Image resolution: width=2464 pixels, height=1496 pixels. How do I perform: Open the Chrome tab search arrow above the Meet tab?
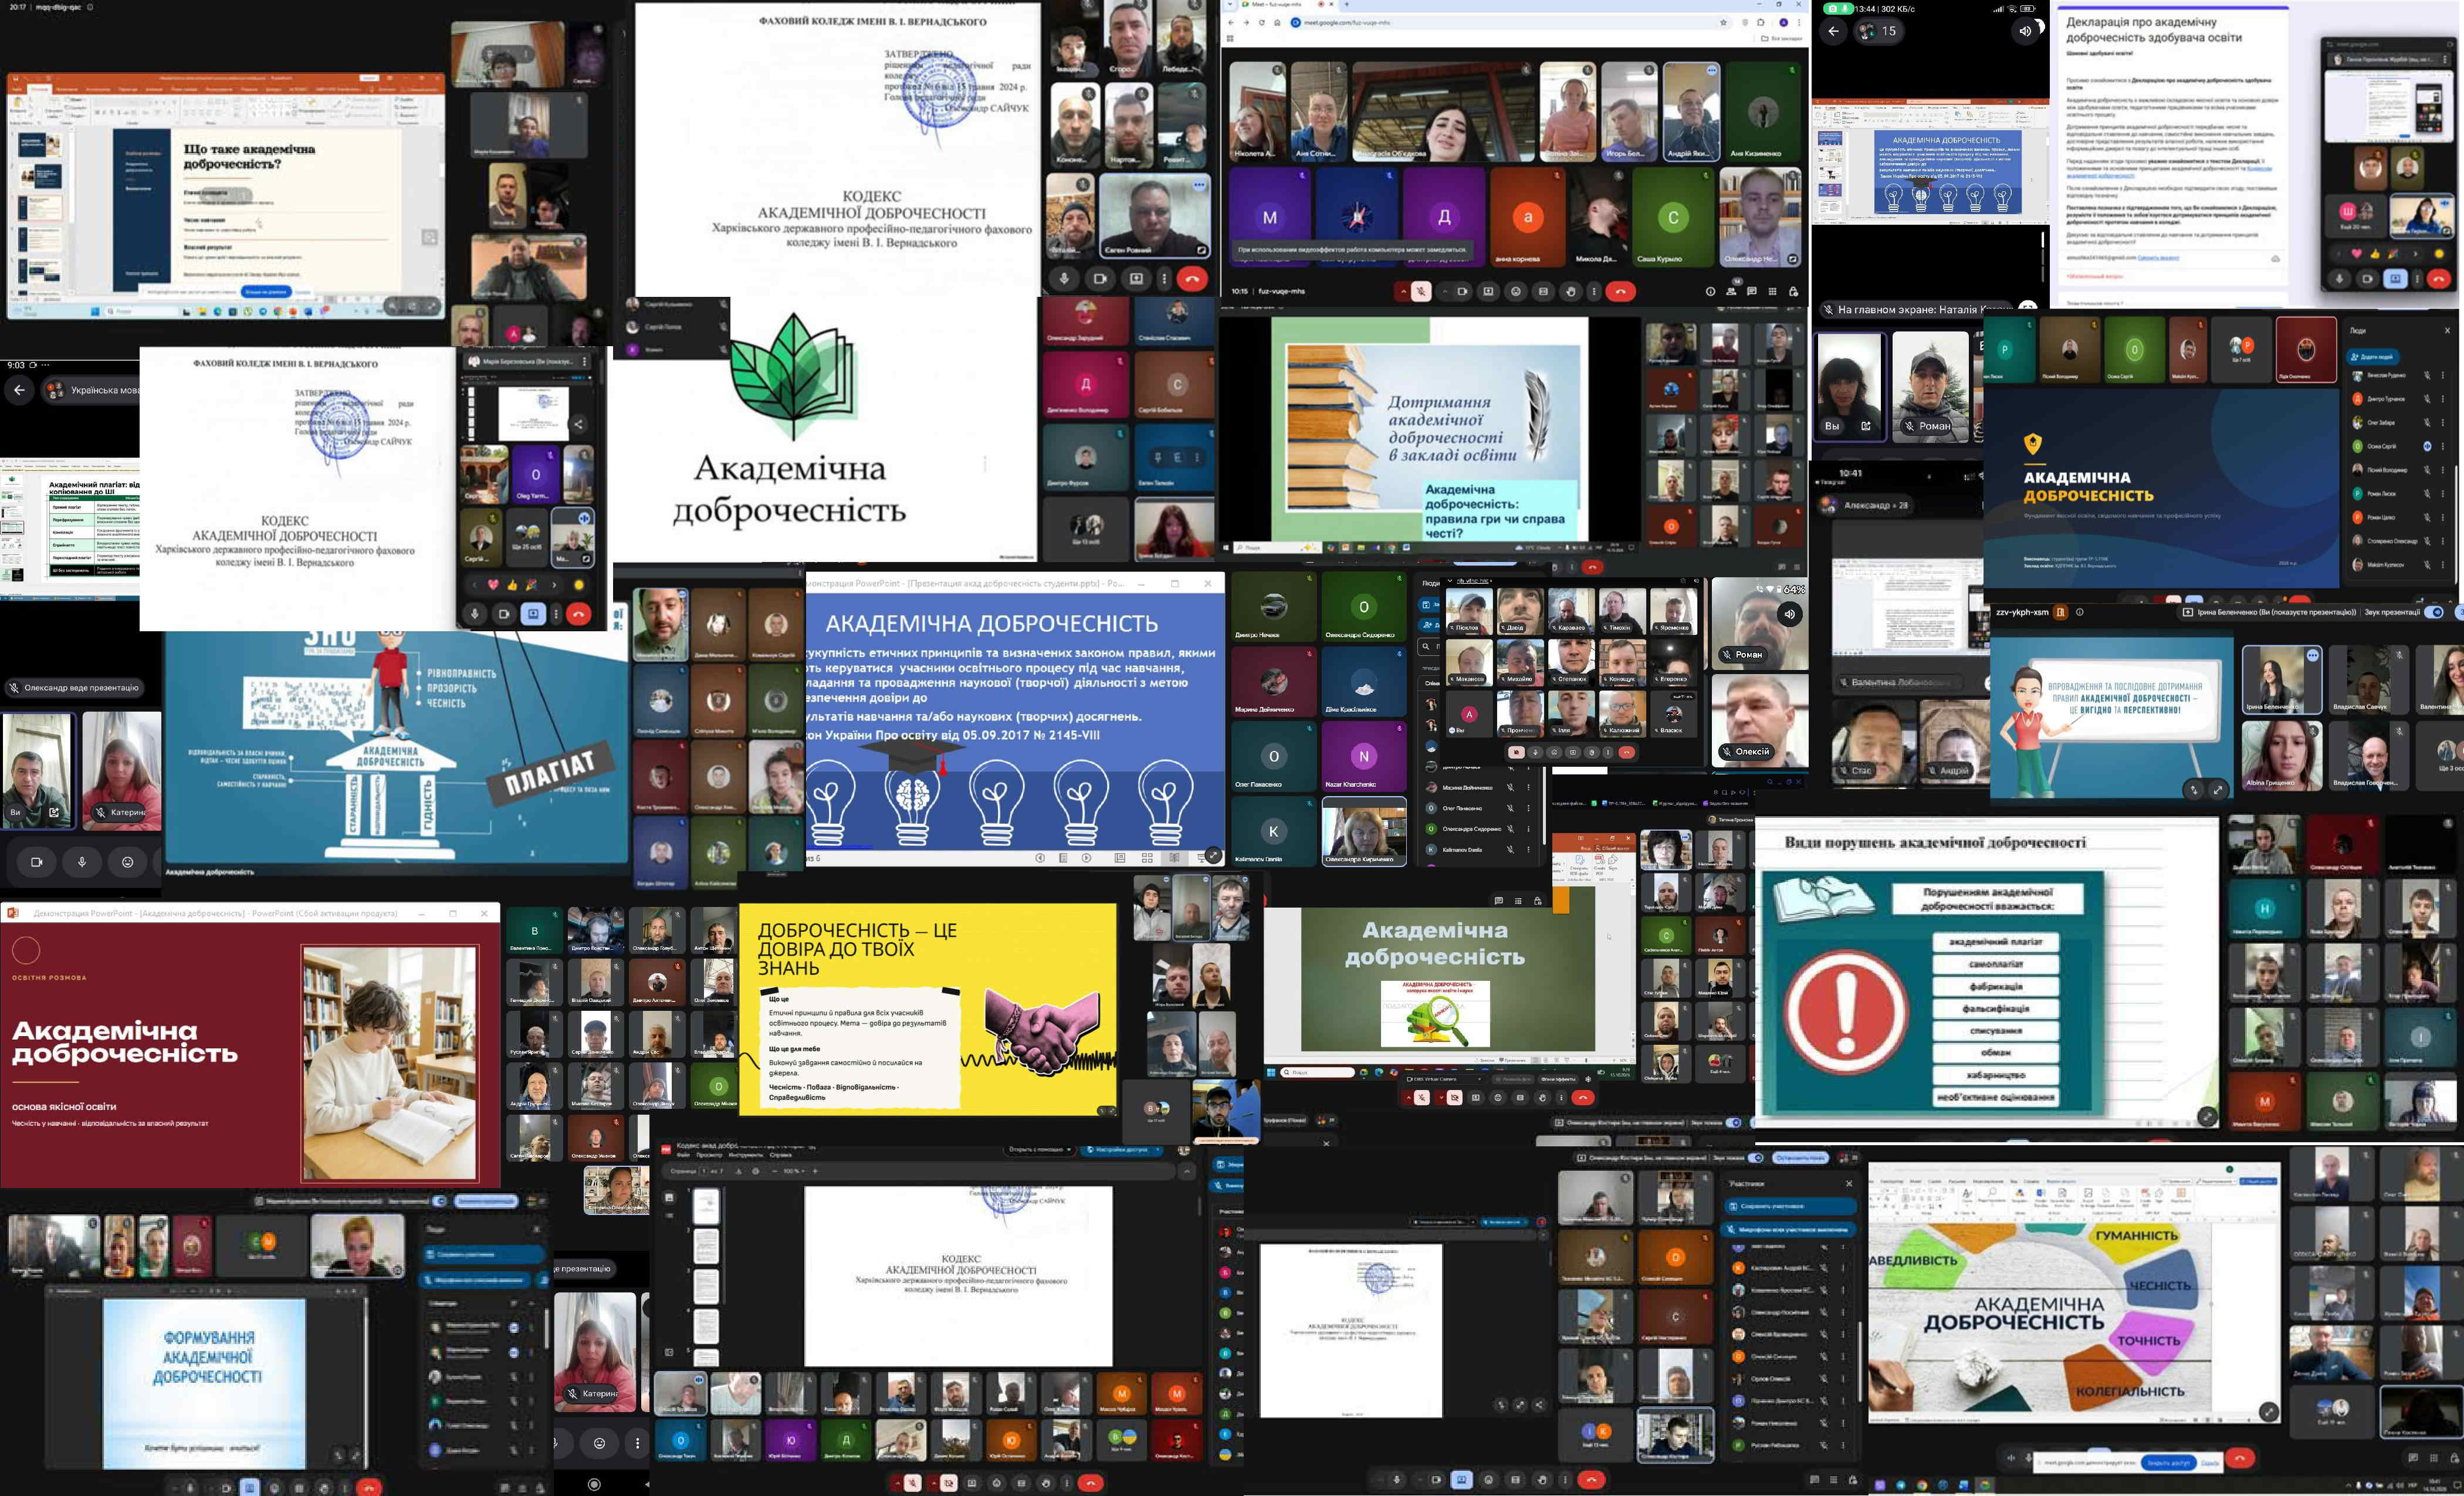click(x=1230, y=4)
